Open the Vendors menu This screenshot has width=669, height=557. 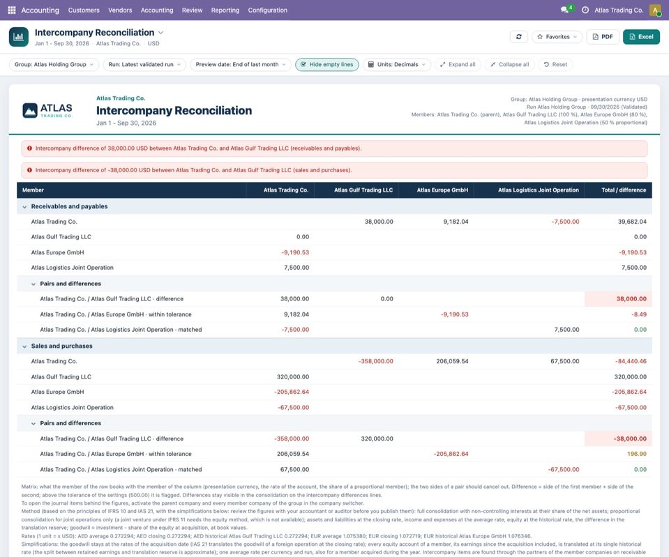point(120,10)
